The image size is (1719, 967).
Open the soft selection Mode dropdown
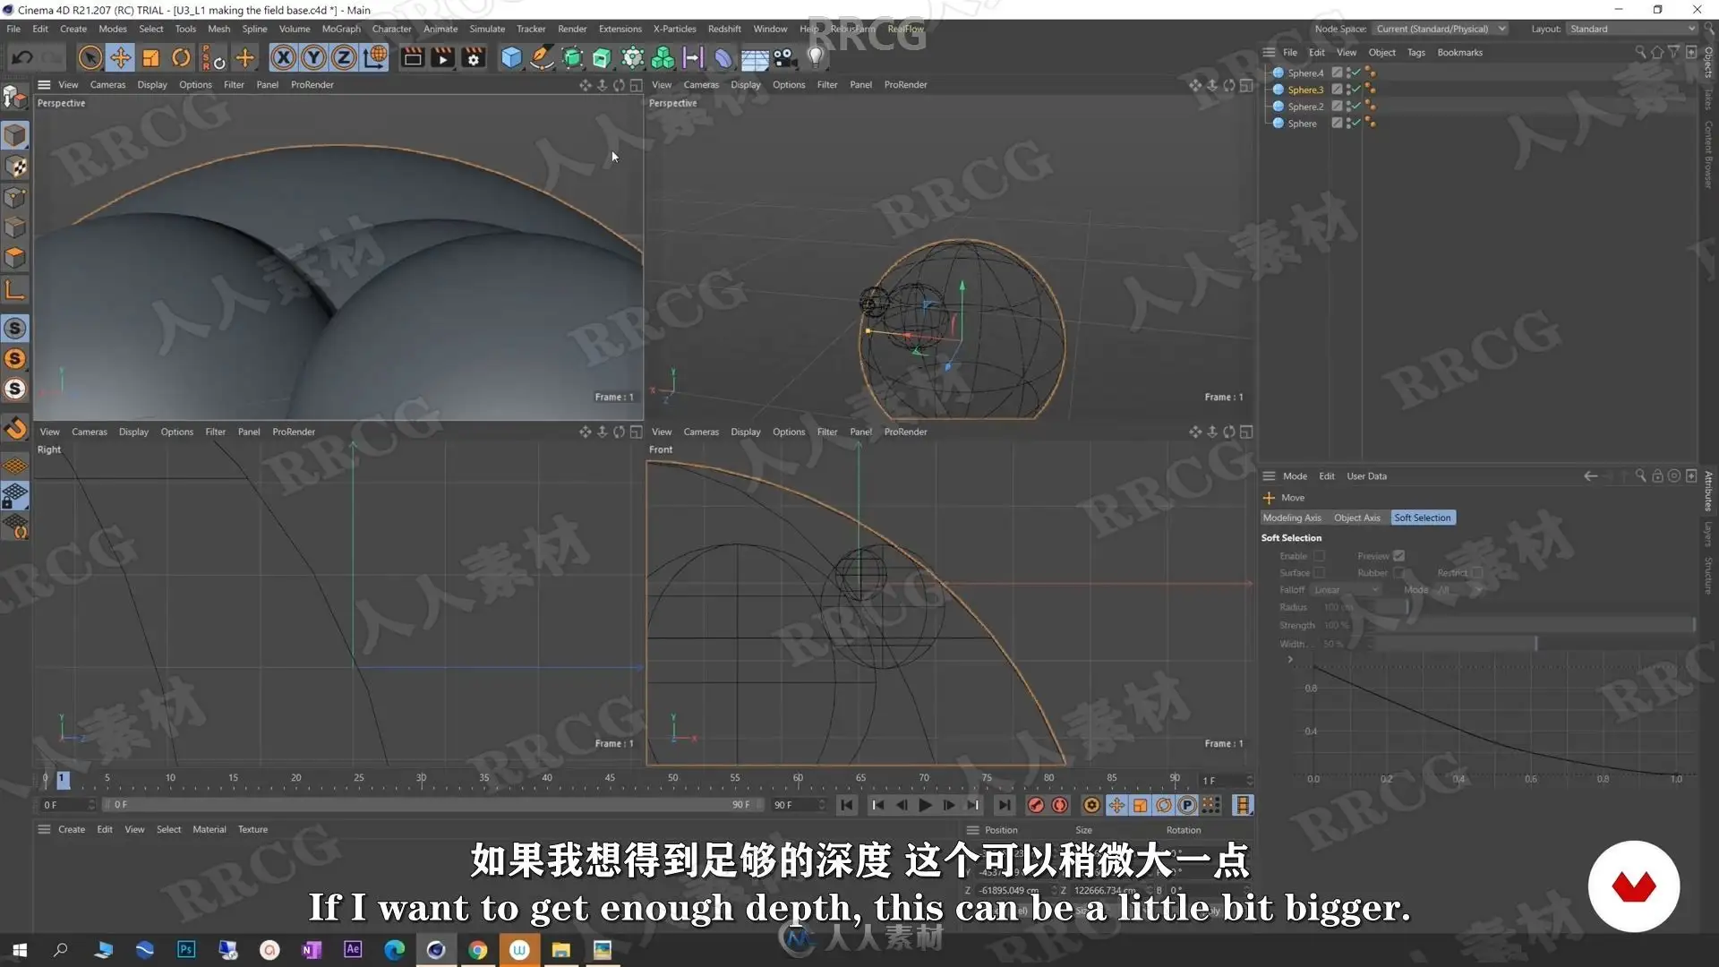point(1459,590)
